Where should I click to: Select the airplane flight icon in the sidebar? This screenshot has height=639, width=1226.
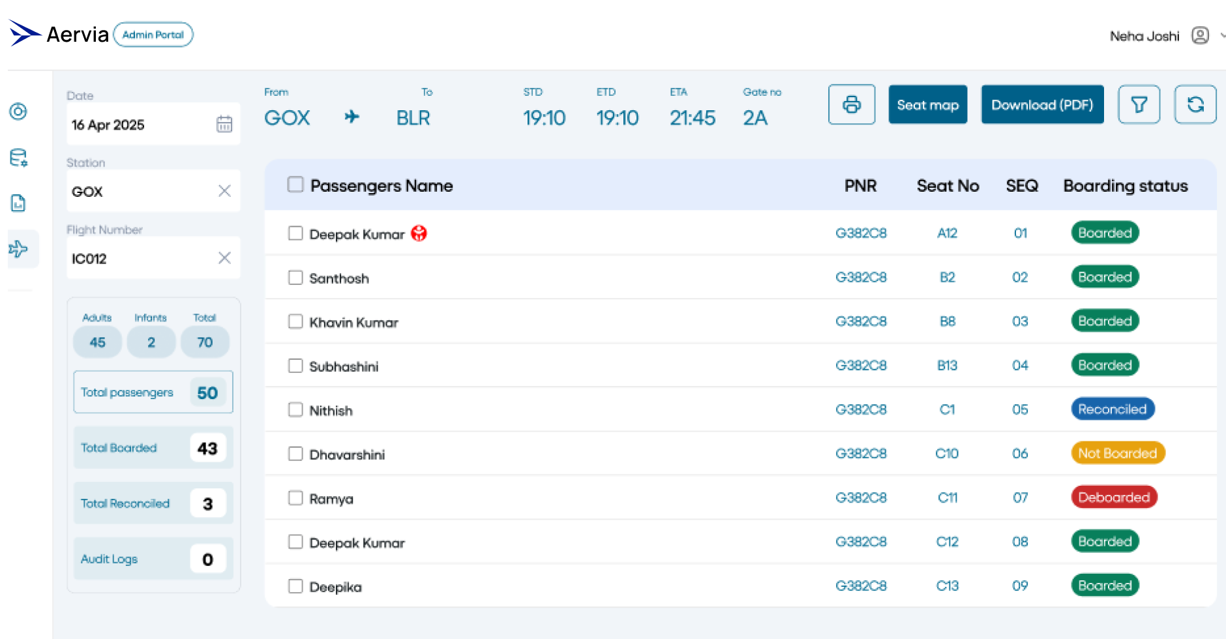[x=20, y=248]
